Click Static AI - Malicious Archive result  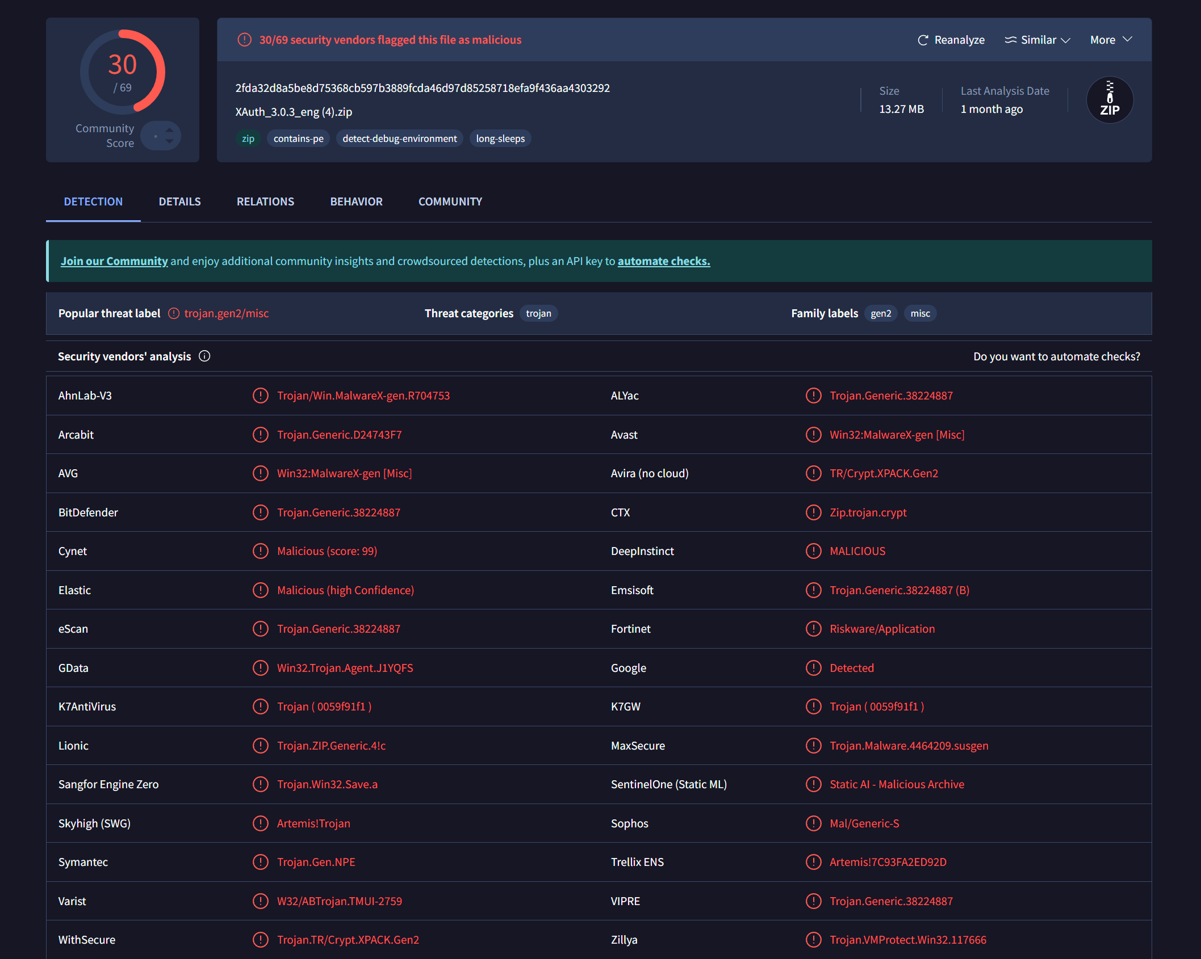pos(897,784)
